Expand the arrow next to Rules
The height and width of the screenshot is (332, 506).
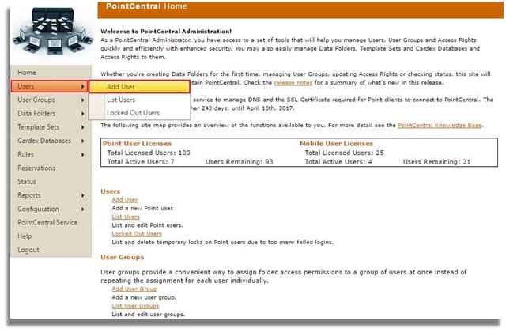83,155
